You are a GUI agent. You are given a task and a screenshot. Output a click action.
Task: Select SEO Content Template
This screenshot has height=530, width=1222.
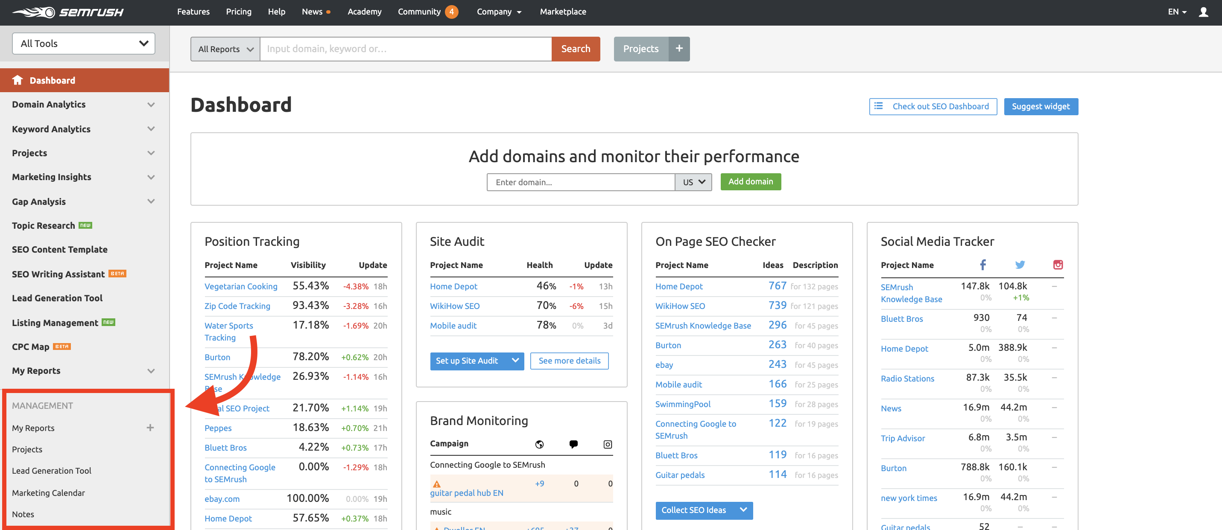click(59, 250)
